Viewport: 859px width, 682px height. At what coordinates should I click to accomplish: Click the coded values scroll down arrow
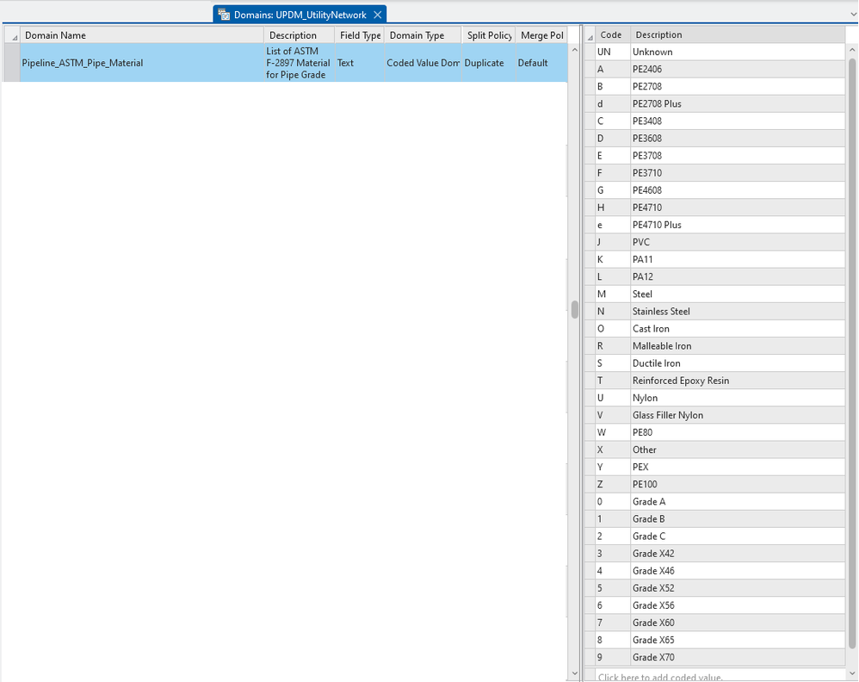[852, 673]
